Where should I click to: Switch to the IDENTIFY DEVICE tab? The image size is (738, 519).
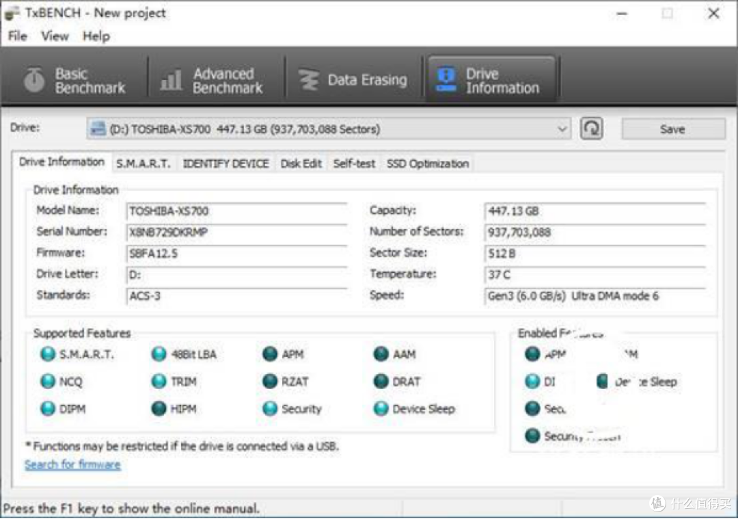click(226, 164)
